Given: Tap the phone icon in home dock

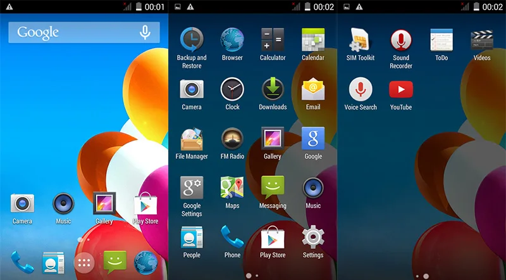Looking at the screenshot, I should pyautogui.click(x=22, y=262).
